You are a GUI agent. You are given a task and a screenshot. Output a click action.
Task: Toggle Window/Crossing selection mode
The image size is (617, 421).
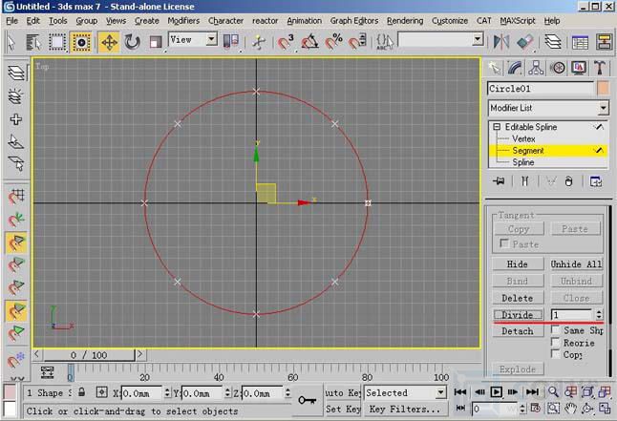81,42
